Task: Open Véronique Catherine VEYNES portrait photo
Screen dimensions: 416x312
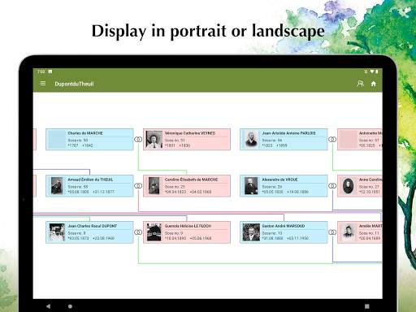Action: (154, 140)
